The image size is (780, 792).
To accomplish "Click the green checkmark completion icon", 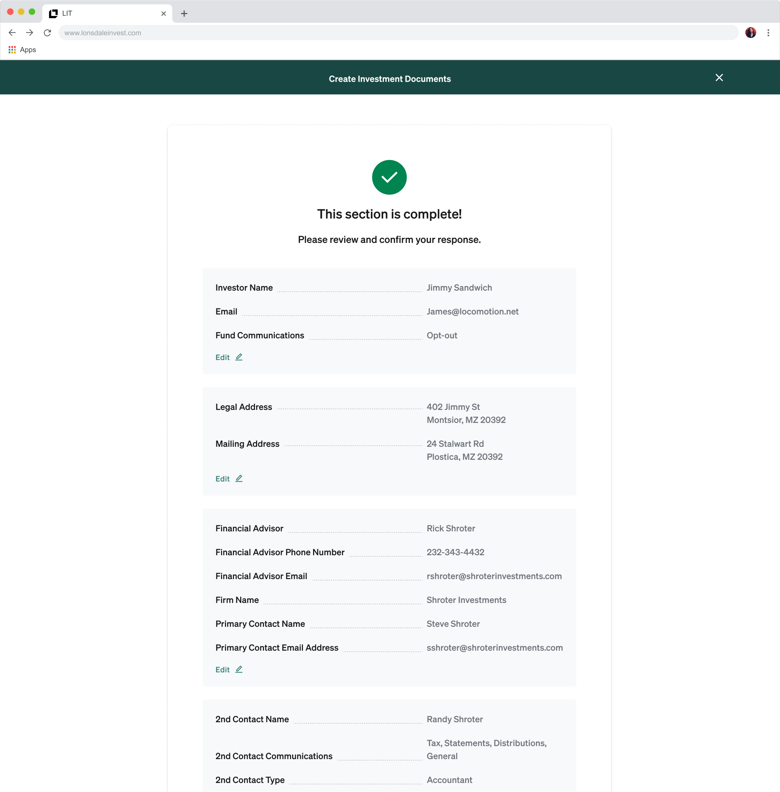I will point(389,177).
